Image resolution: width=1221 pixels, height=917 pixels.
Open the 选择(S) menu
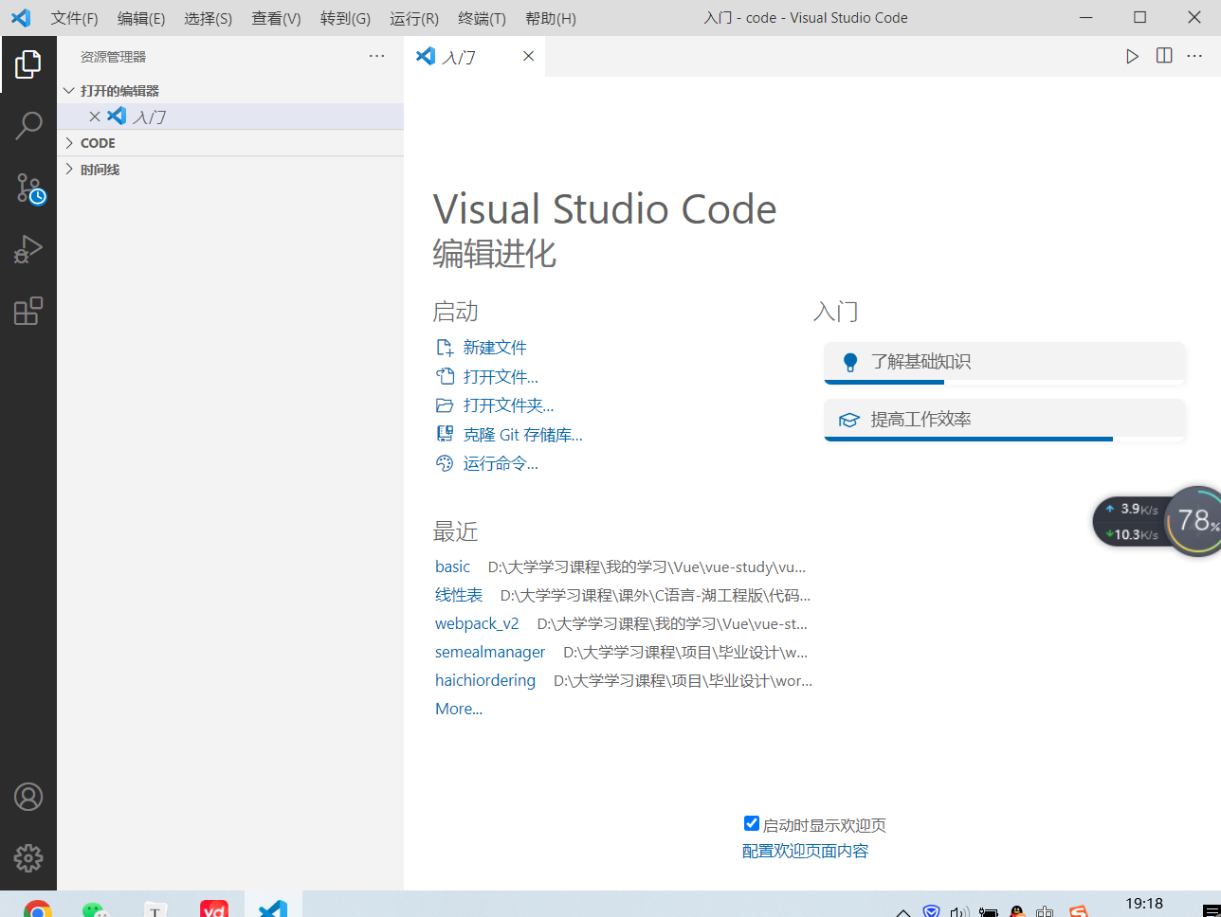[x=208, y=18]
